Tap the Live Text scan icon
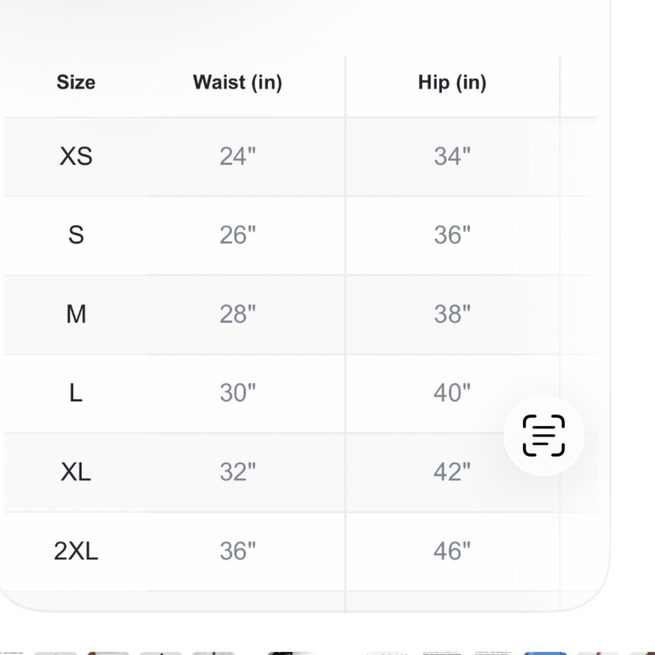Image resolution: width=655 pixels, height=655 pixels. (544, 435)
